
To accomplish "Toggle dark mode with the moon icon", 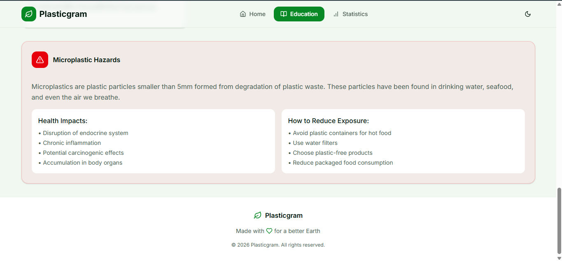I will pyautogui.click(x=528, y=14).
